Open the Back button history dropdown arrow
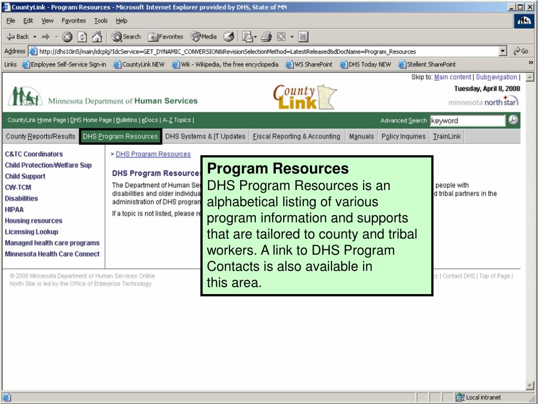This screenshot has height=404, width=538. coord(34,36)
